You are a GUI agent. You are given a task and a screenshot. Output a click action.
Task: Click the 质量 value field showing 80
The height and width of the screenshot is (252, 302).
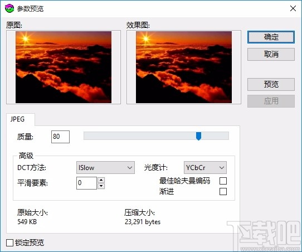coord(60,137)
